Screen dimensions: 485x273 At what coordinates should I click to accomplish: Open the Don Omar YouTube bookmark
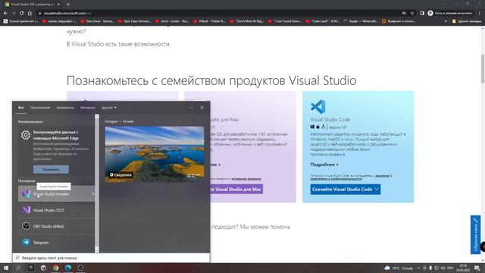pyautogui.click(x=97, y=21)
